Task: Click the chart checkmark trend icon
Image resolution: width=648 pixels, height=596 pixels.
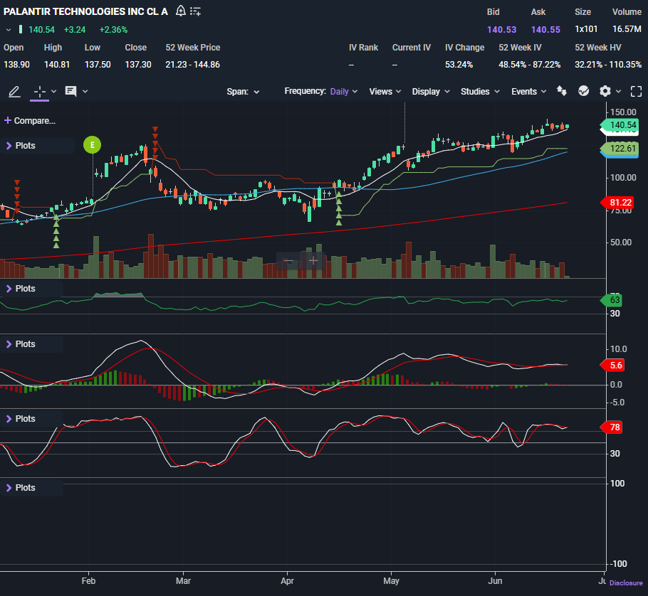Action: 583,91
